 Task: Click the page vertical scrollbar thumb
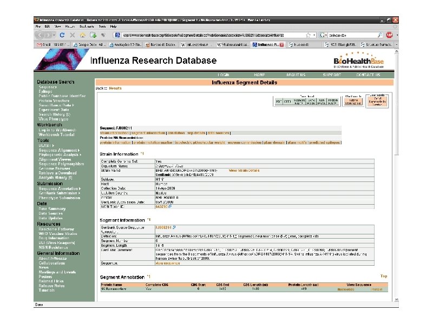point(397,105)
